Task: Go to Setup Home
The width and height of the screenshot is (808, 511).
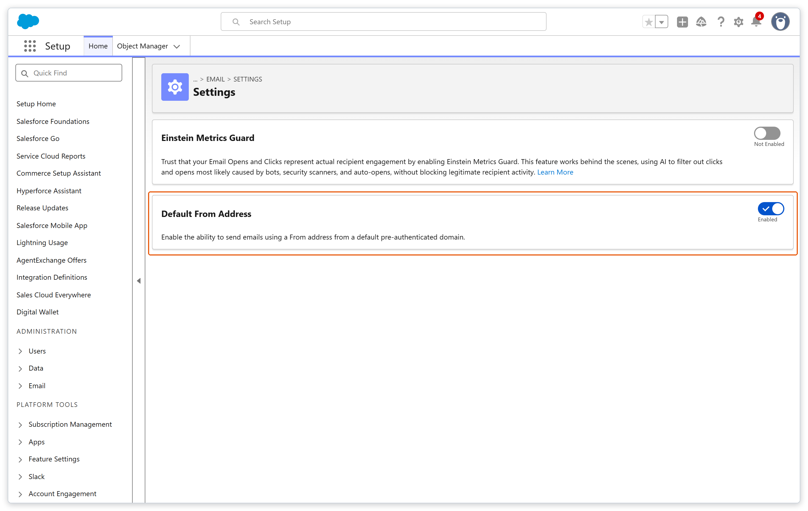Action: pyautogui.click(x=36, y=104)
